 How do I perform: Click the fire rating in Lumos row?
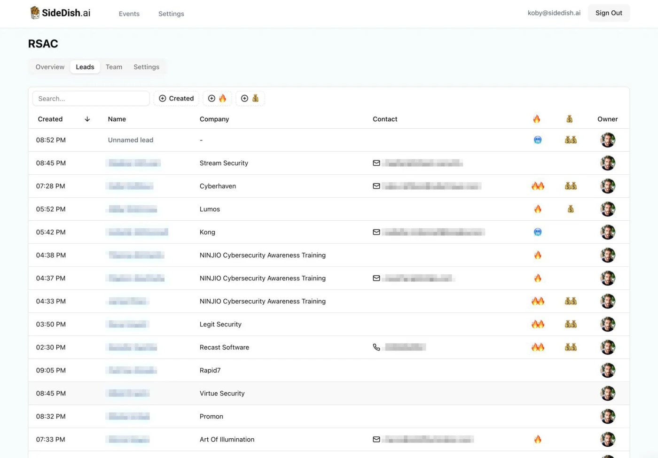point(538,209)
